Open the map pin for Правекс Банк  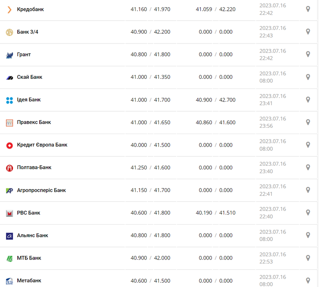[x=308, y=122]
